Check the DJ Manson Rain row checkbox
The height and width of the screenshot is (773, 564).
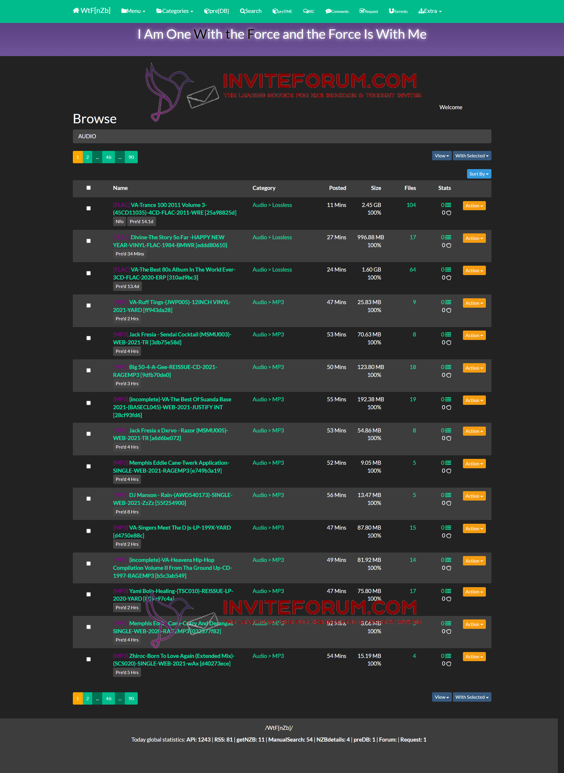pyautogui.click(x=88, y=499)
